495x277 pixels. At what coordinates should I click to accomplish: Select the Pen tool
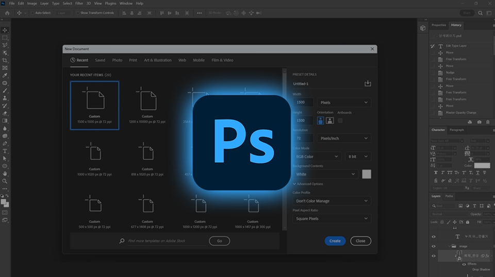[5, 144]
